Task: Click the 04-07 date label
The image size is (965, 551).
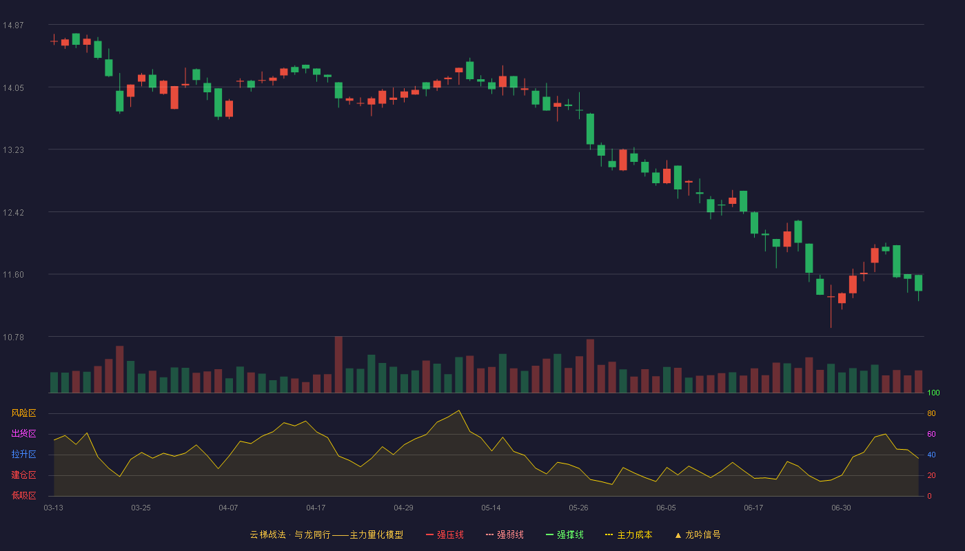Action: coord(228,508)
